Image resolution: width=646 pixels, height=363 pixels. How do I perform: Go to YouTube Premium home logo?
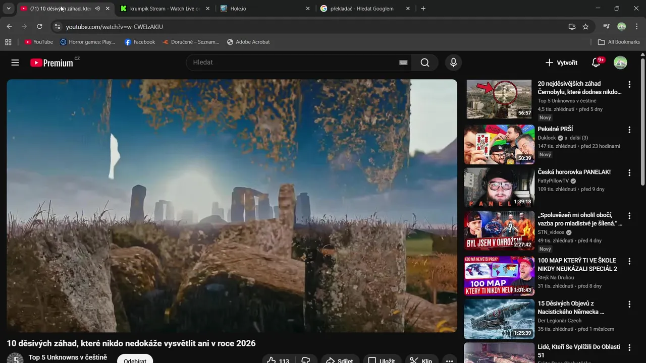(x=51, y=63)
